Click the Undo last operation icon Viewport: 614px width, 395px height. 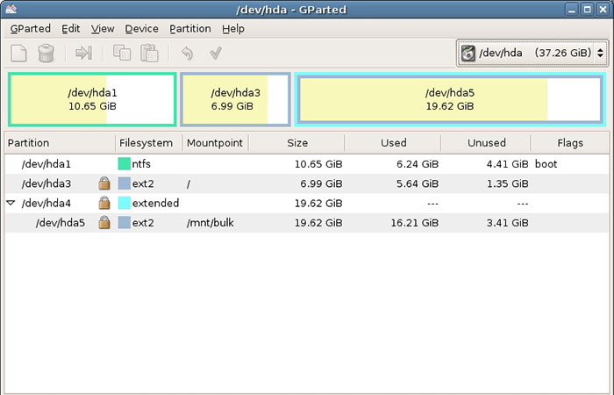click(x=187, y=53)
